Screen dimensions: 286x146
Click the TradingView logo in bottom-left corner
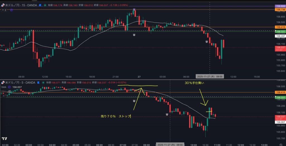4,138
